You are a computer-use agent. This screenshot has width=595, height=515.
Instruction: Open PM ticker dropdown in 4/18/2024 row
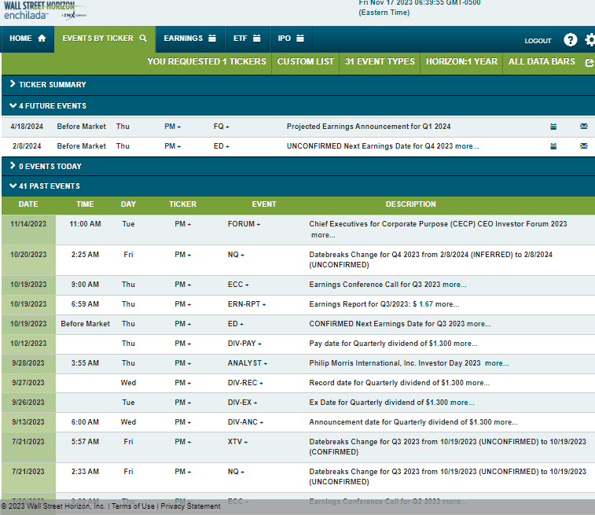tap(173, 127)
